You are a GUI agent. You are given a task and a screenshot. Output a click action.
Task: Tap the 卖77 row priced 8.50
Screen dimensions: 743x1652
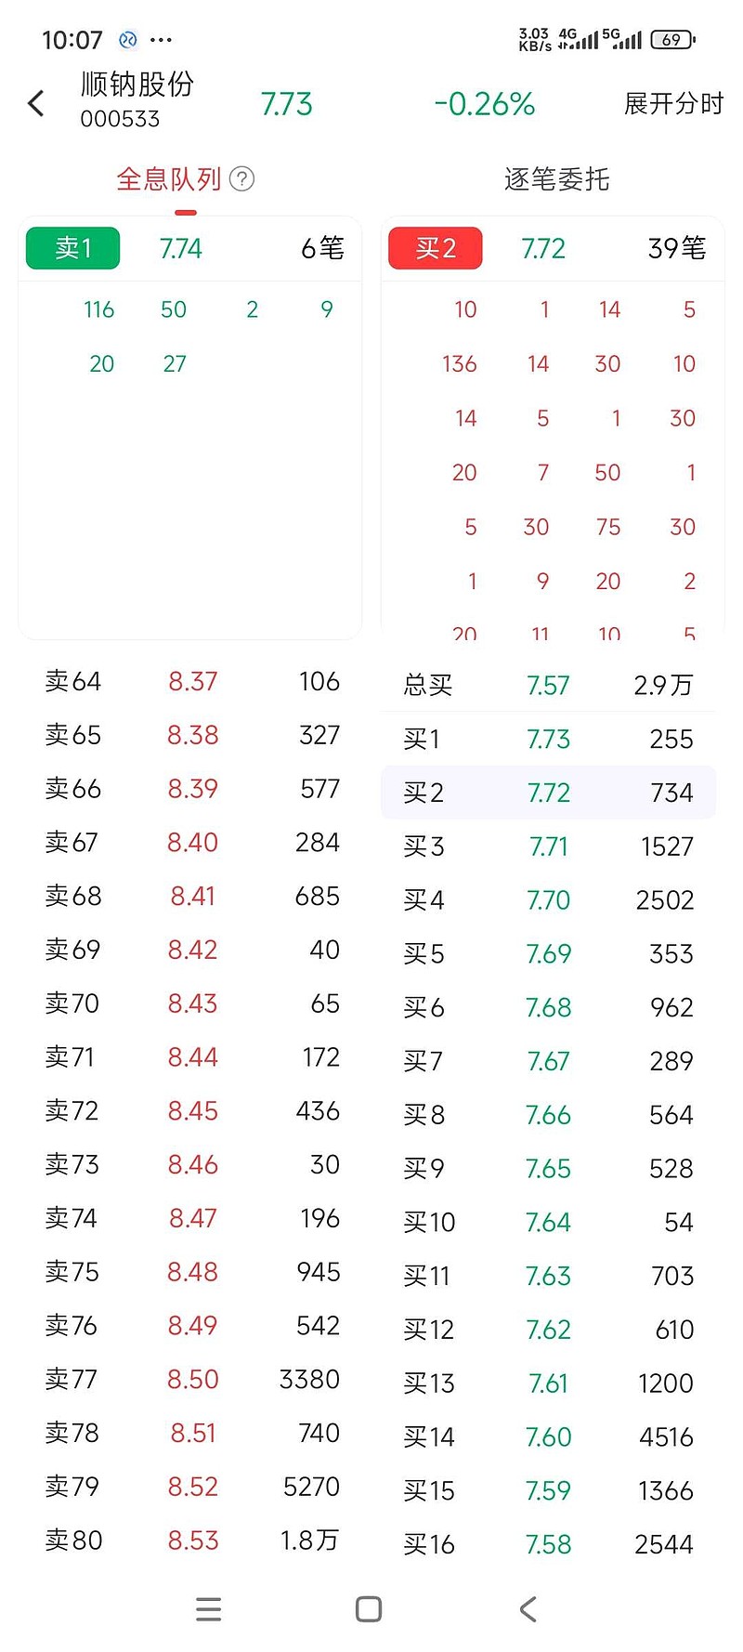tap(192, 1379)
